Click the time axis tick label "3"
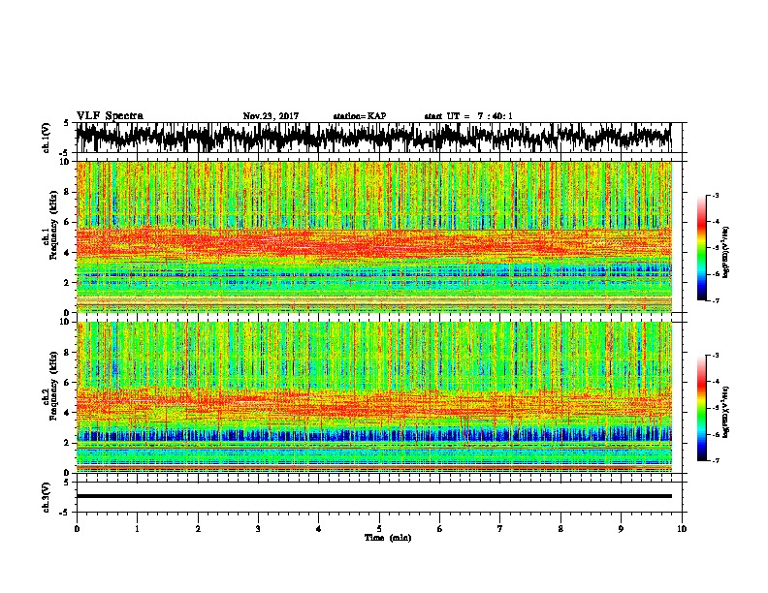768x593 pixels. click(x=258, y=529)
